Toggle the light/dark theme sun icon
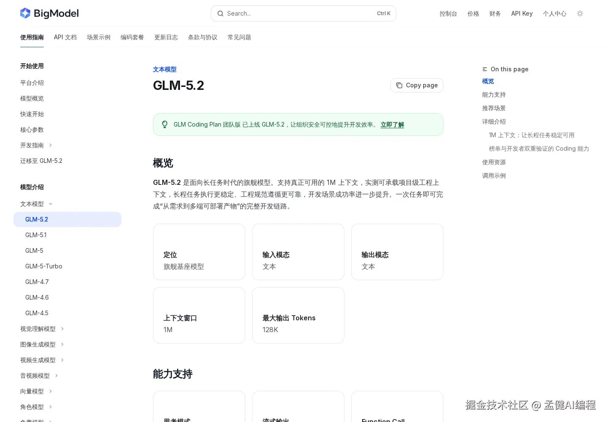This screenshot has width=607, height=422. click(x=580, y=14)
